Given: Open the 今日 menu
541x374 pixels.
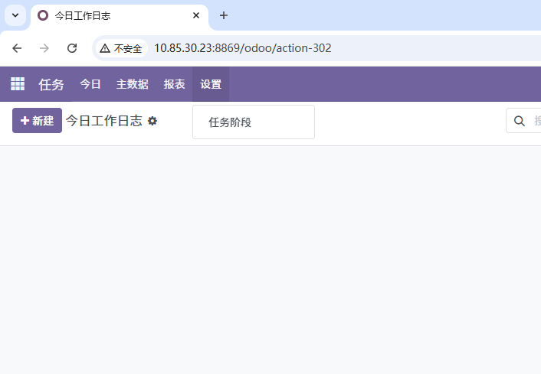Looking at the screenshot, I should 90,84.
